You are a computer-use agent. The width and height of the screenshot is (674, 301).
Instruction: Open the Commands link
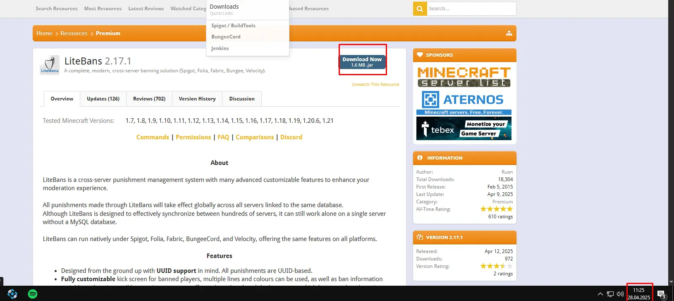tap(153, 137)
